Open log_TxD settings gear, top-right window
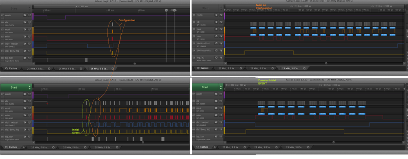Screen dimensions: 408x159 [216, 58]
